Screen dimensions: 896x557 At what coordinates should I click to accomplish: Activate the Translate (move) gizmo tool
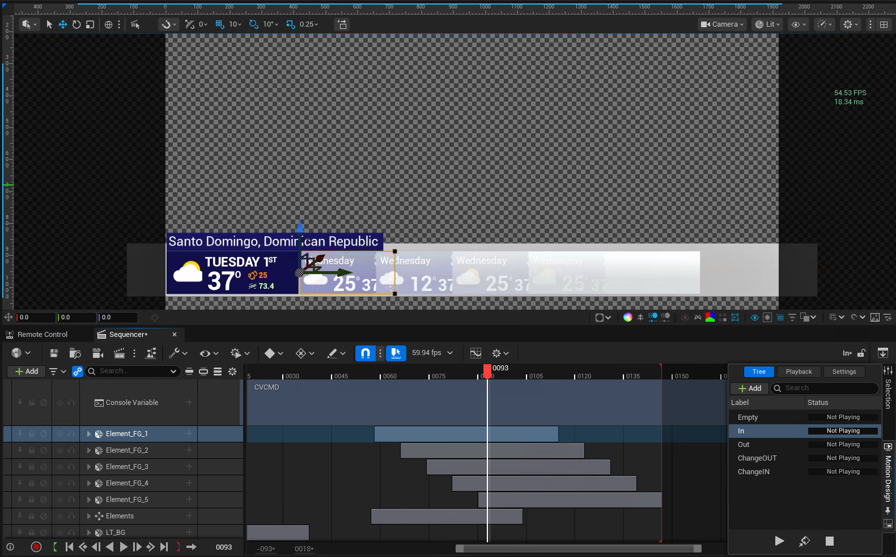pyautogui.click(x=63, y=24)
